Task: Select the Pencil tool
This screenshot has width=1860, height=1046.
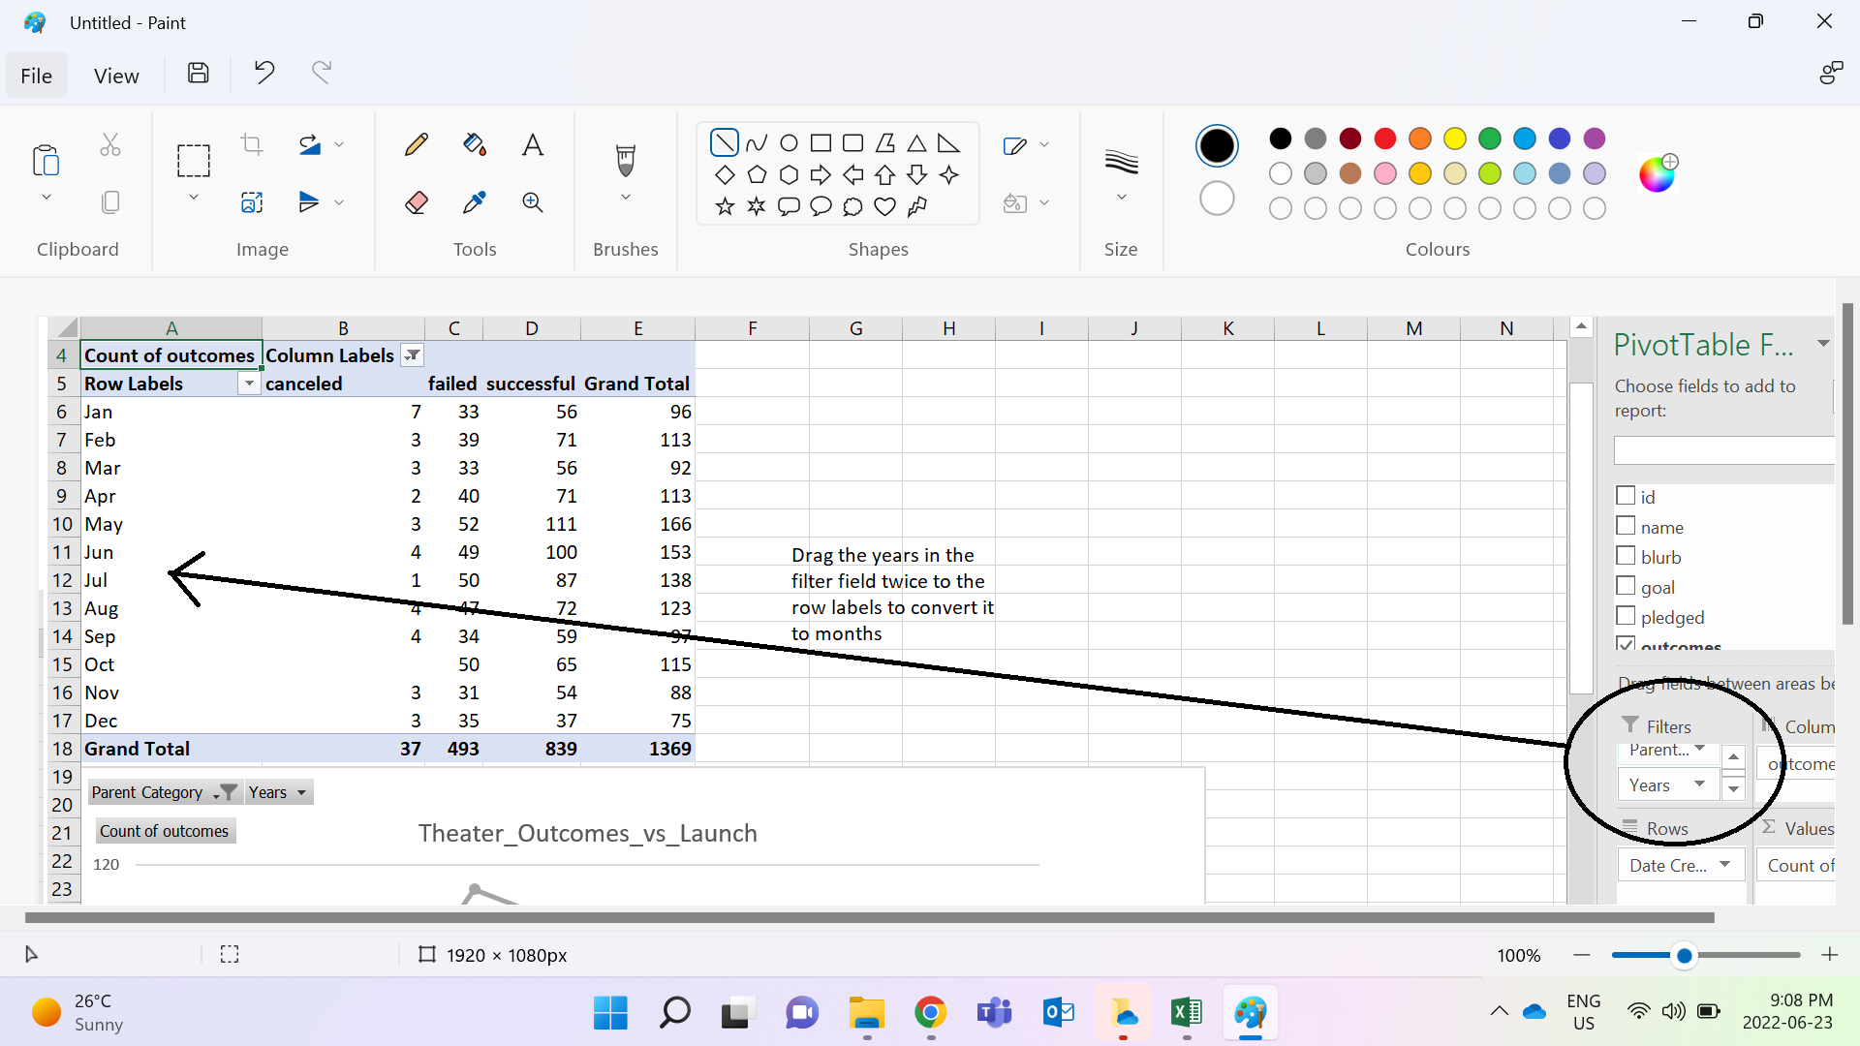Action: click(x=417, y=143)
